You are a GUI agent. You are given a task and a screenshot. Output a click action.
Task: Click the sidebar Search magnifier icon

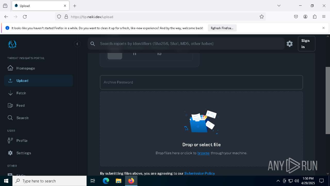coord(10,118)
